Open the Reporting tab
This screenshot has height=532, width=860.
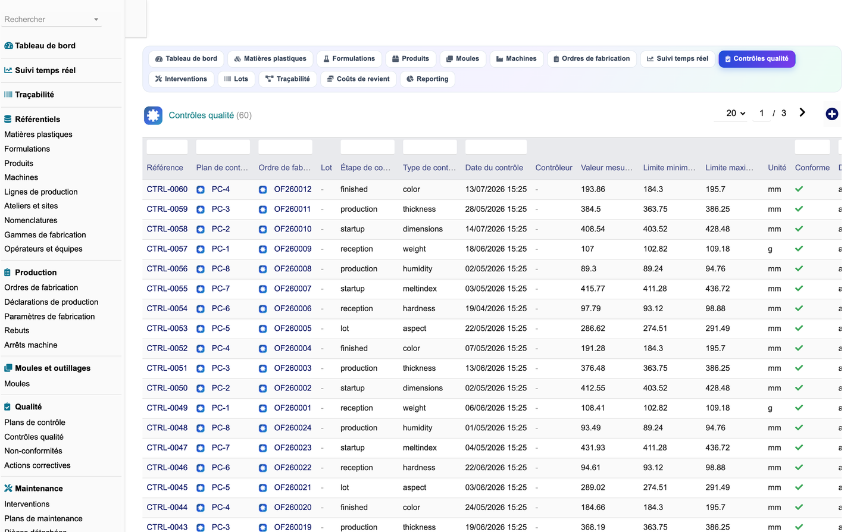[x=427, y=79]
